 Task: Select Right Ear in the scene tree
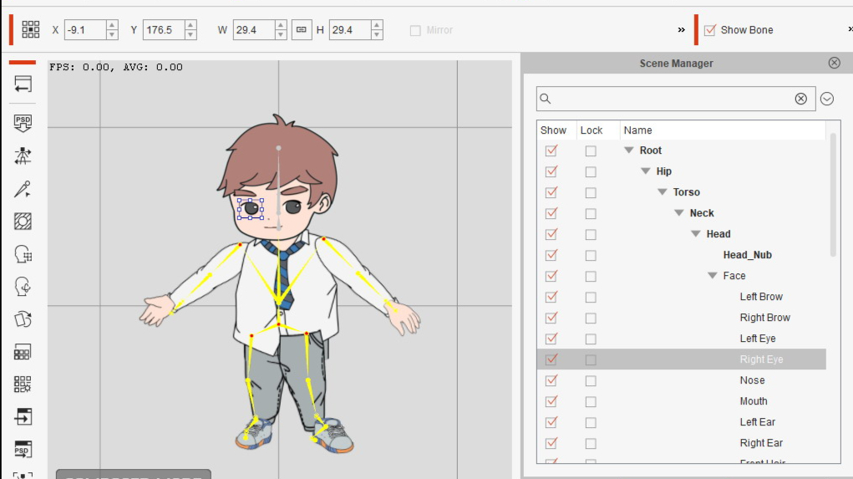(761, 443)
